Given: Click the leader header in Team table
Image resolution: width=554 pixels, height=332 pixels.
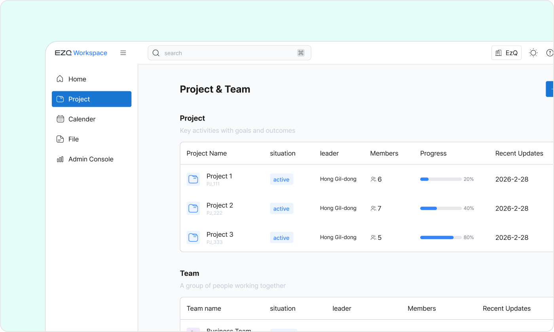Looking at the screenshot, I should click(x=342, y=308).
